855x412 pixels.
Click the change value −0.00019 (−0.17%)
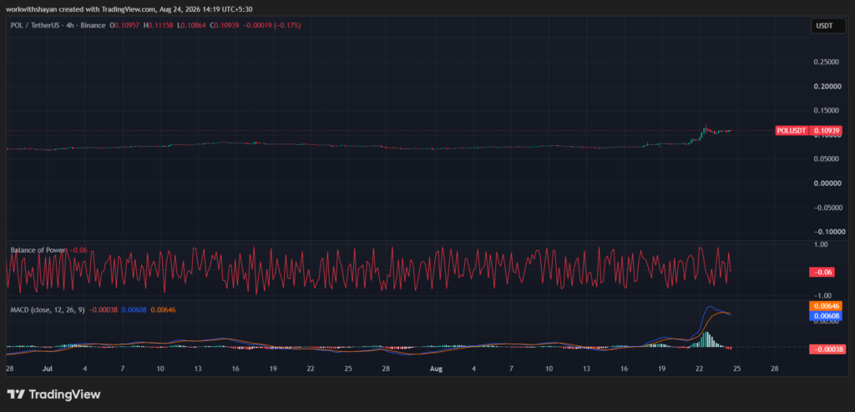[x=272, y=25]
